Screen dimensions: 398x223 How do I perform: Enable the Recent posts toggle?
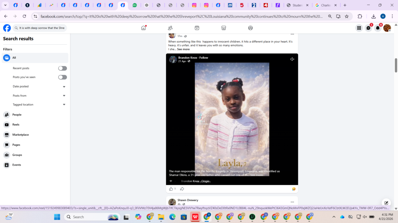(62, 68)
